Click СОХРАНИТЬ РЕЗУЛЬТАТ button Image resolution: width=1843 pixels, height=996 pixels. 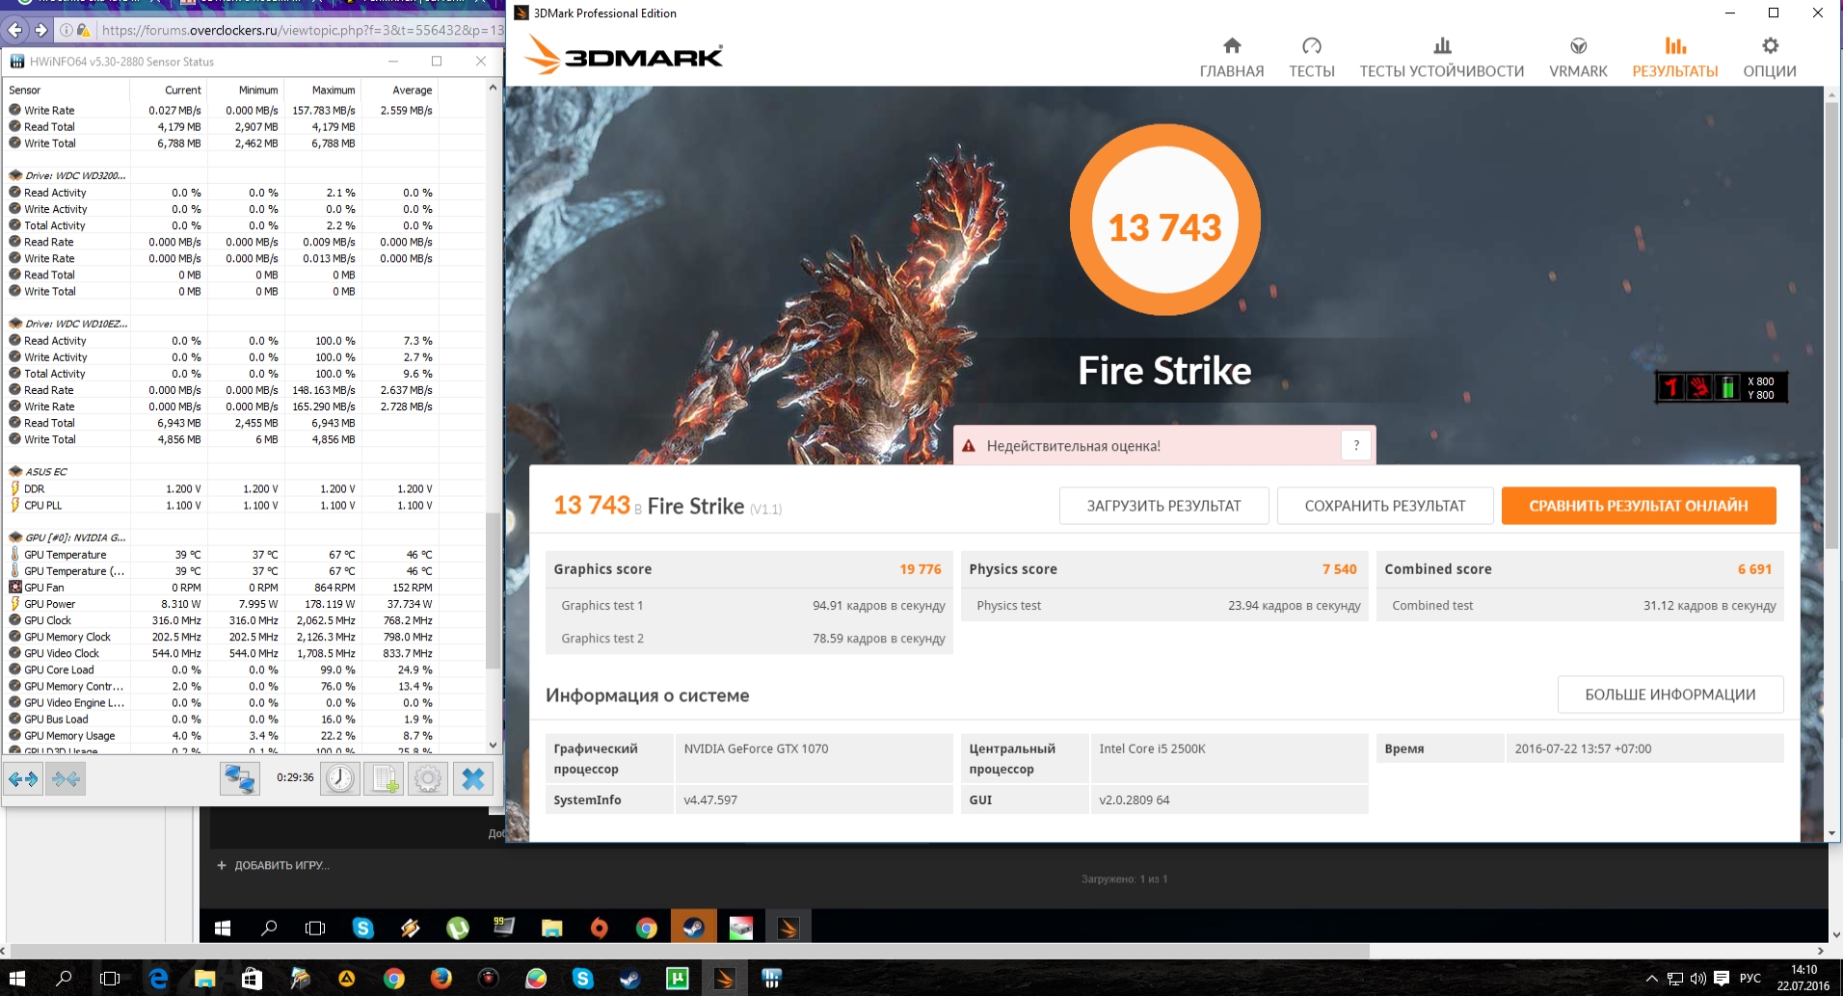tap(1385, 506)
